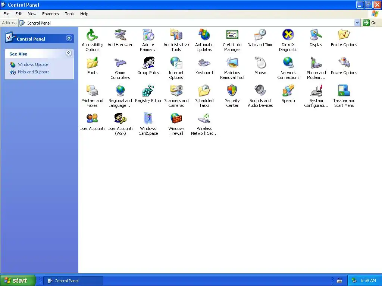
Task: Launch System Configuration utility icon
Action: pyautogui.click(x=316, y=96)
